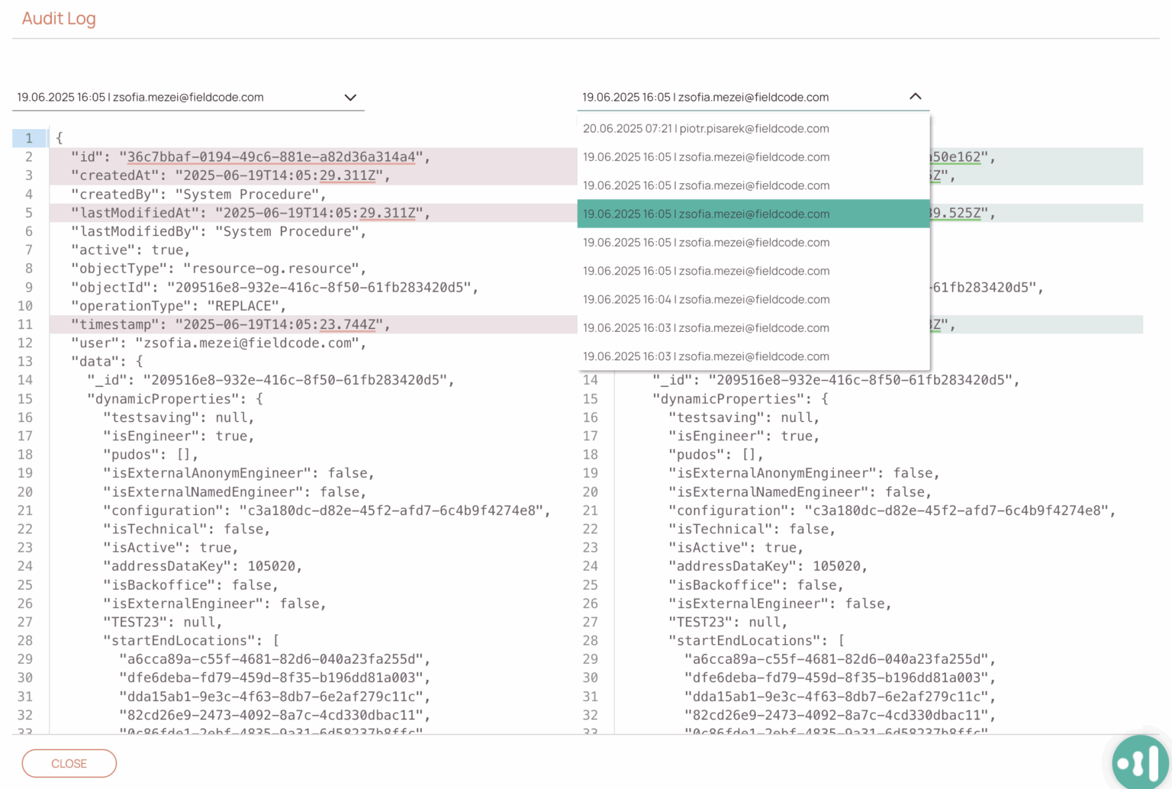Collapse the right audit version dropdown
This screenshot has height=789, width=1172.
point(916,97)
